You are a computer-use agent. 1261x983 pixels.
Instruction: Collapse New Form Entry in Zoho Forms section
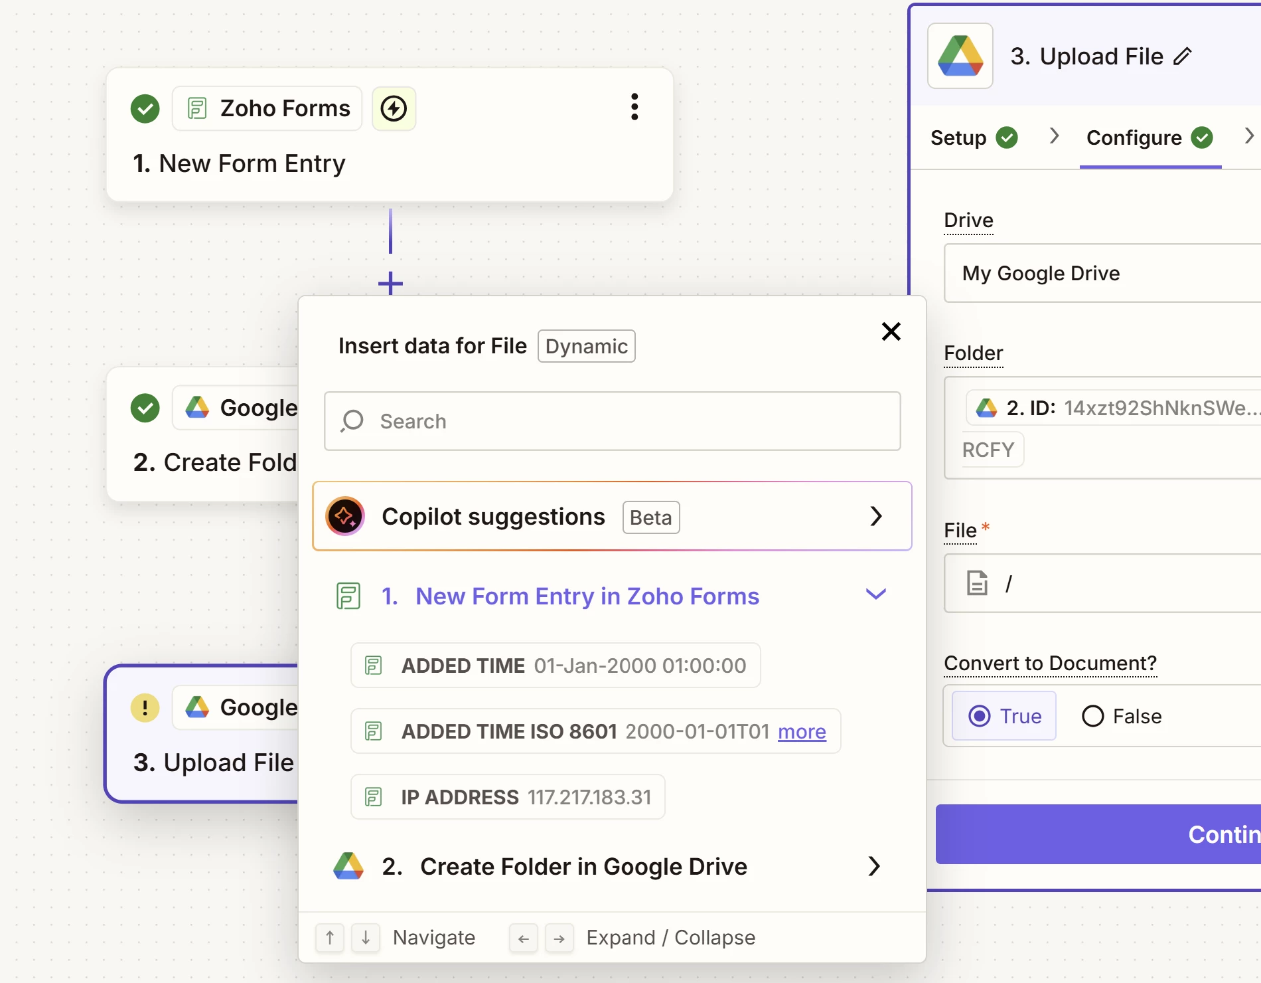point(876,594)
